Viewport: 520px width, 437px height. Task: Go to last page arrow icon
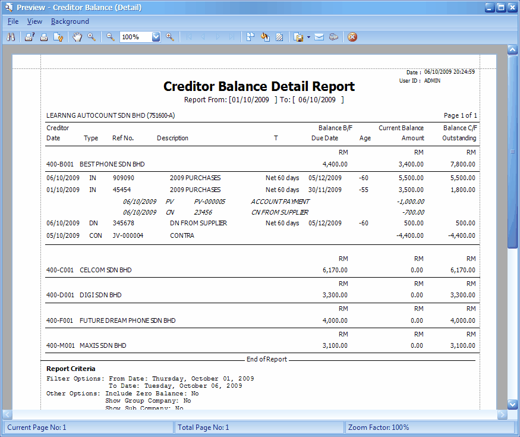point(232,37)
